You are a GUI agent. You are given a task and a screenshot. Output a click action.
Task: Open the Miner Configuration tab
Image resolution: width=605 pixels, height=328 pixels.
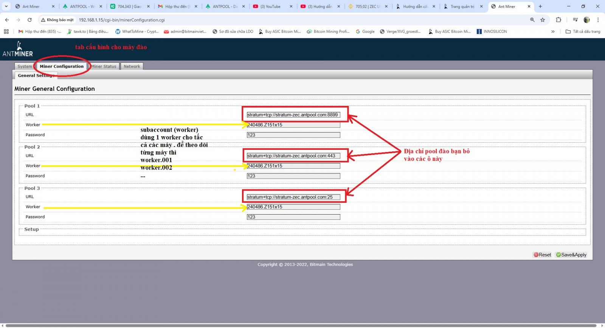(x=62, y=66)
